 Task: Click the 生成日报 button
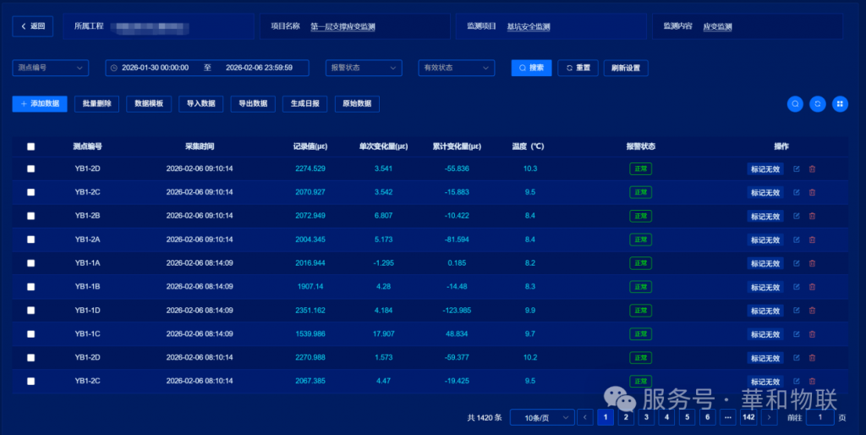tap(304, 104)
